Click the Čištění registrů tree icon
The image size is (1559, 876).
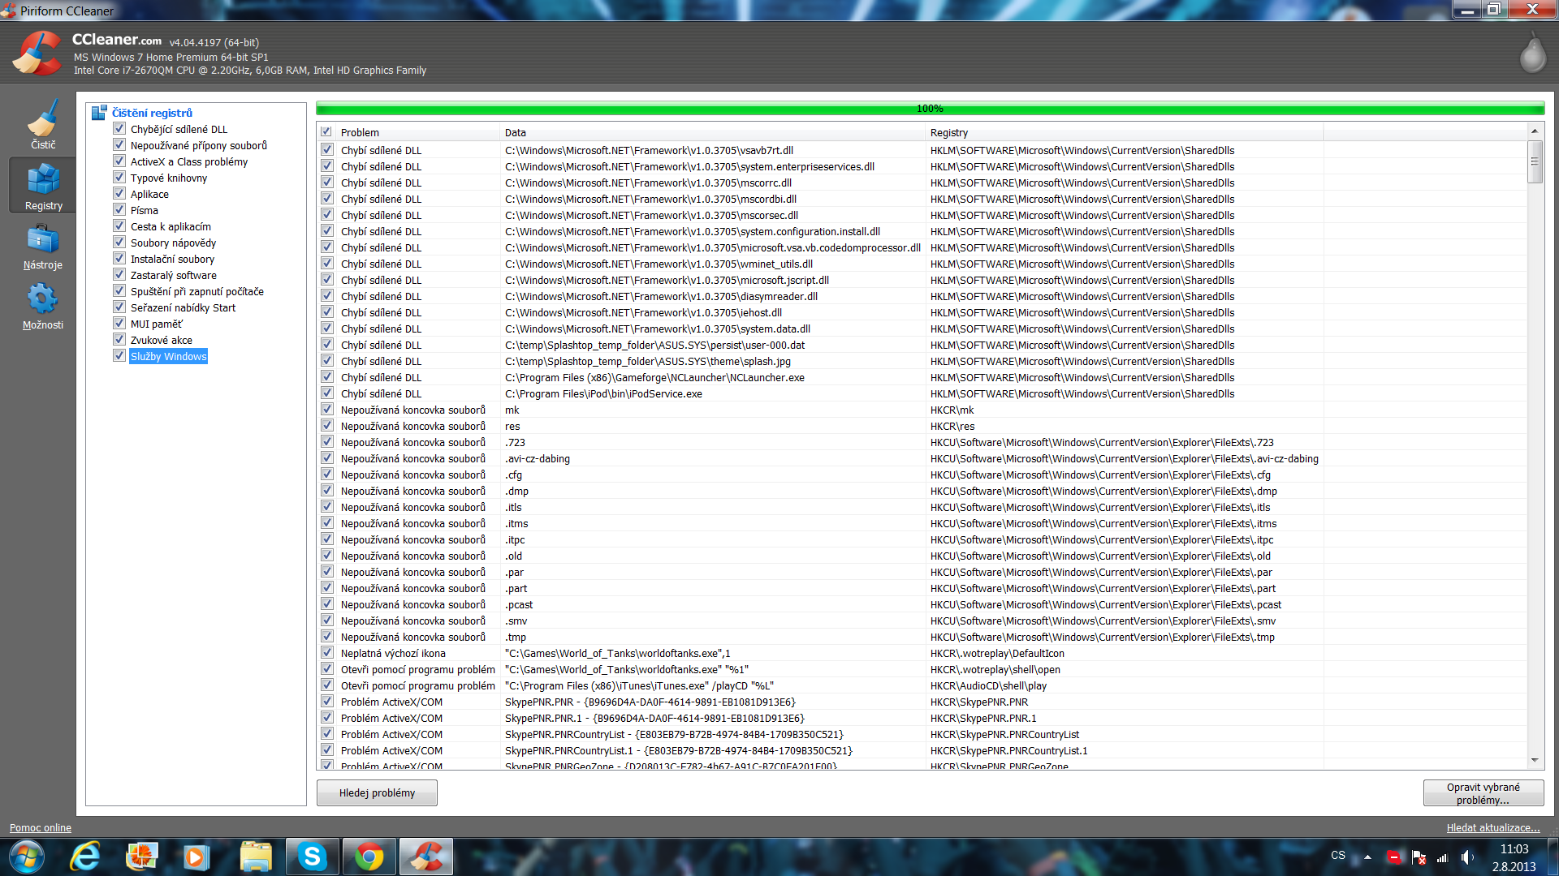[99, 113]
